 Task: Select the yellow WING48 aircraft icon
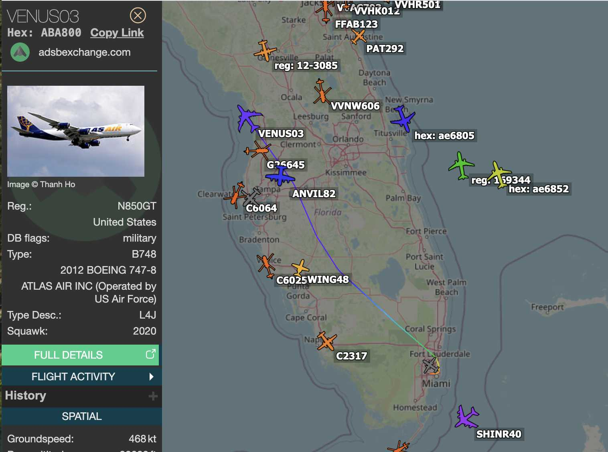[300, 268]
